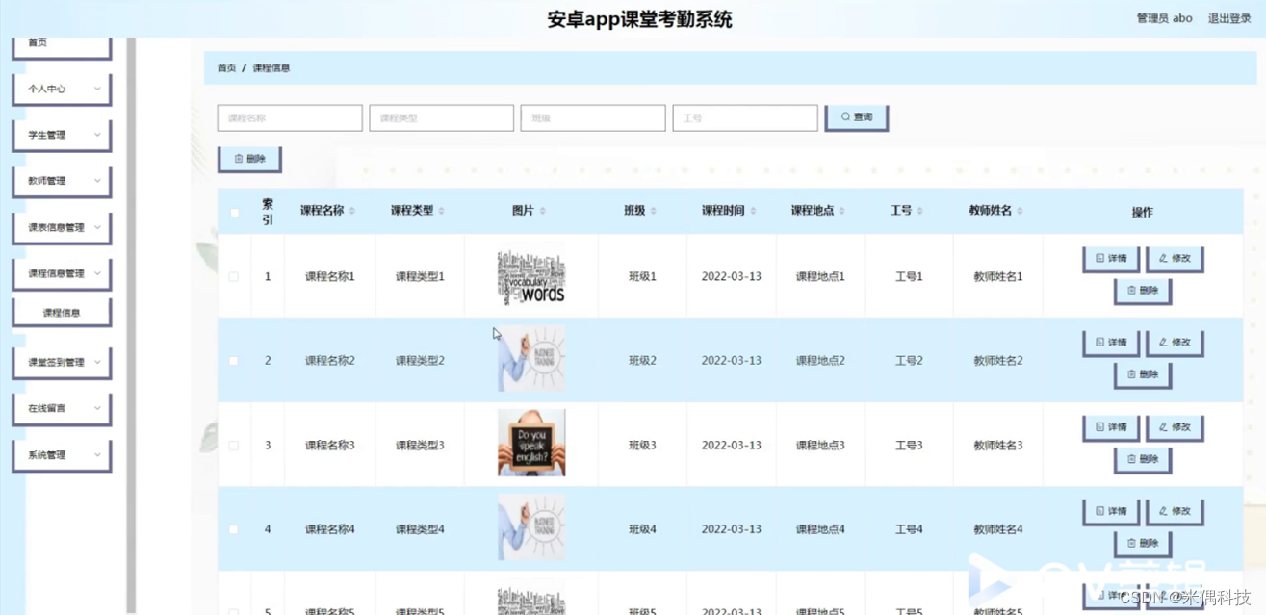1266x615 pixels.
Task: Click sort arrows beside 课程时间 header
Action: click(753, 211)
